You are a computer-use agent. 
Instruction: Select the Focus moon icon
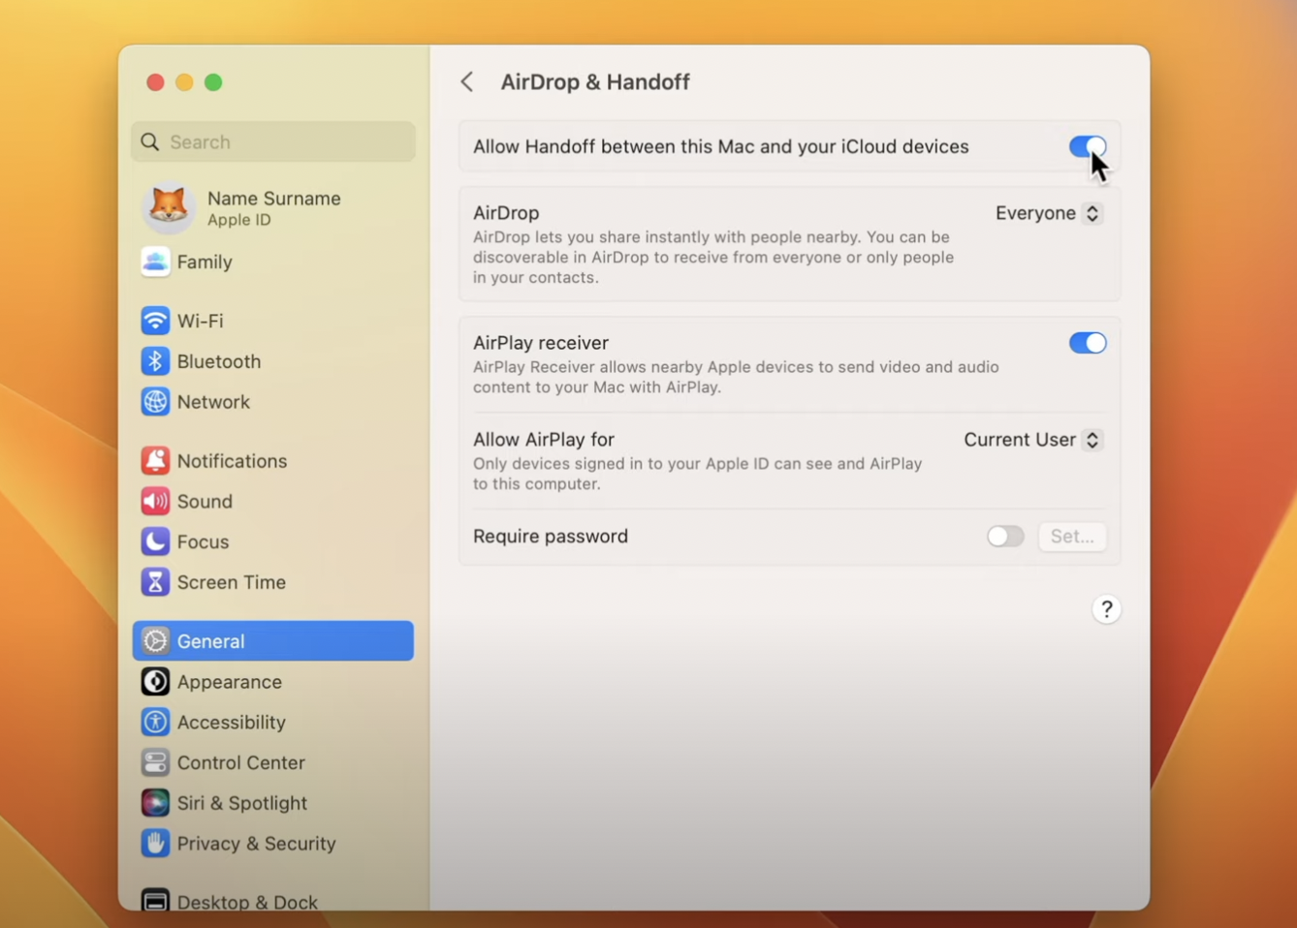(155, 541)
